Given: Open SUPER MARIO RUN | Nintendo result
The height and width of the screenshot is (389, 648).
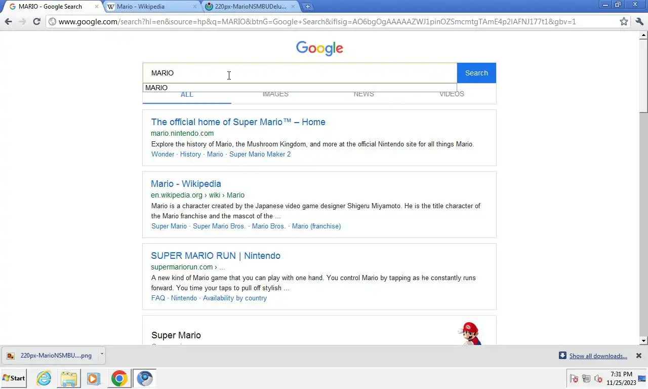Looking at the screenshot, I should (x=216, y=256).
